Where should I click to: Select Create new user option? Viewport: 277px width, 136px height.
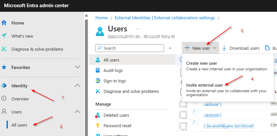pyautogui.click(x=226, y=66)
